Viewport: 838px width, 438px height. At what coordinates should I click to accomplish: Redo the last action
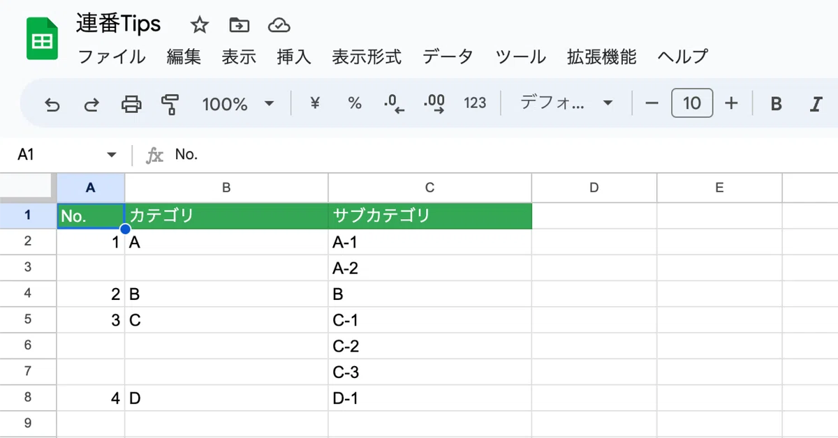(91, 104)
